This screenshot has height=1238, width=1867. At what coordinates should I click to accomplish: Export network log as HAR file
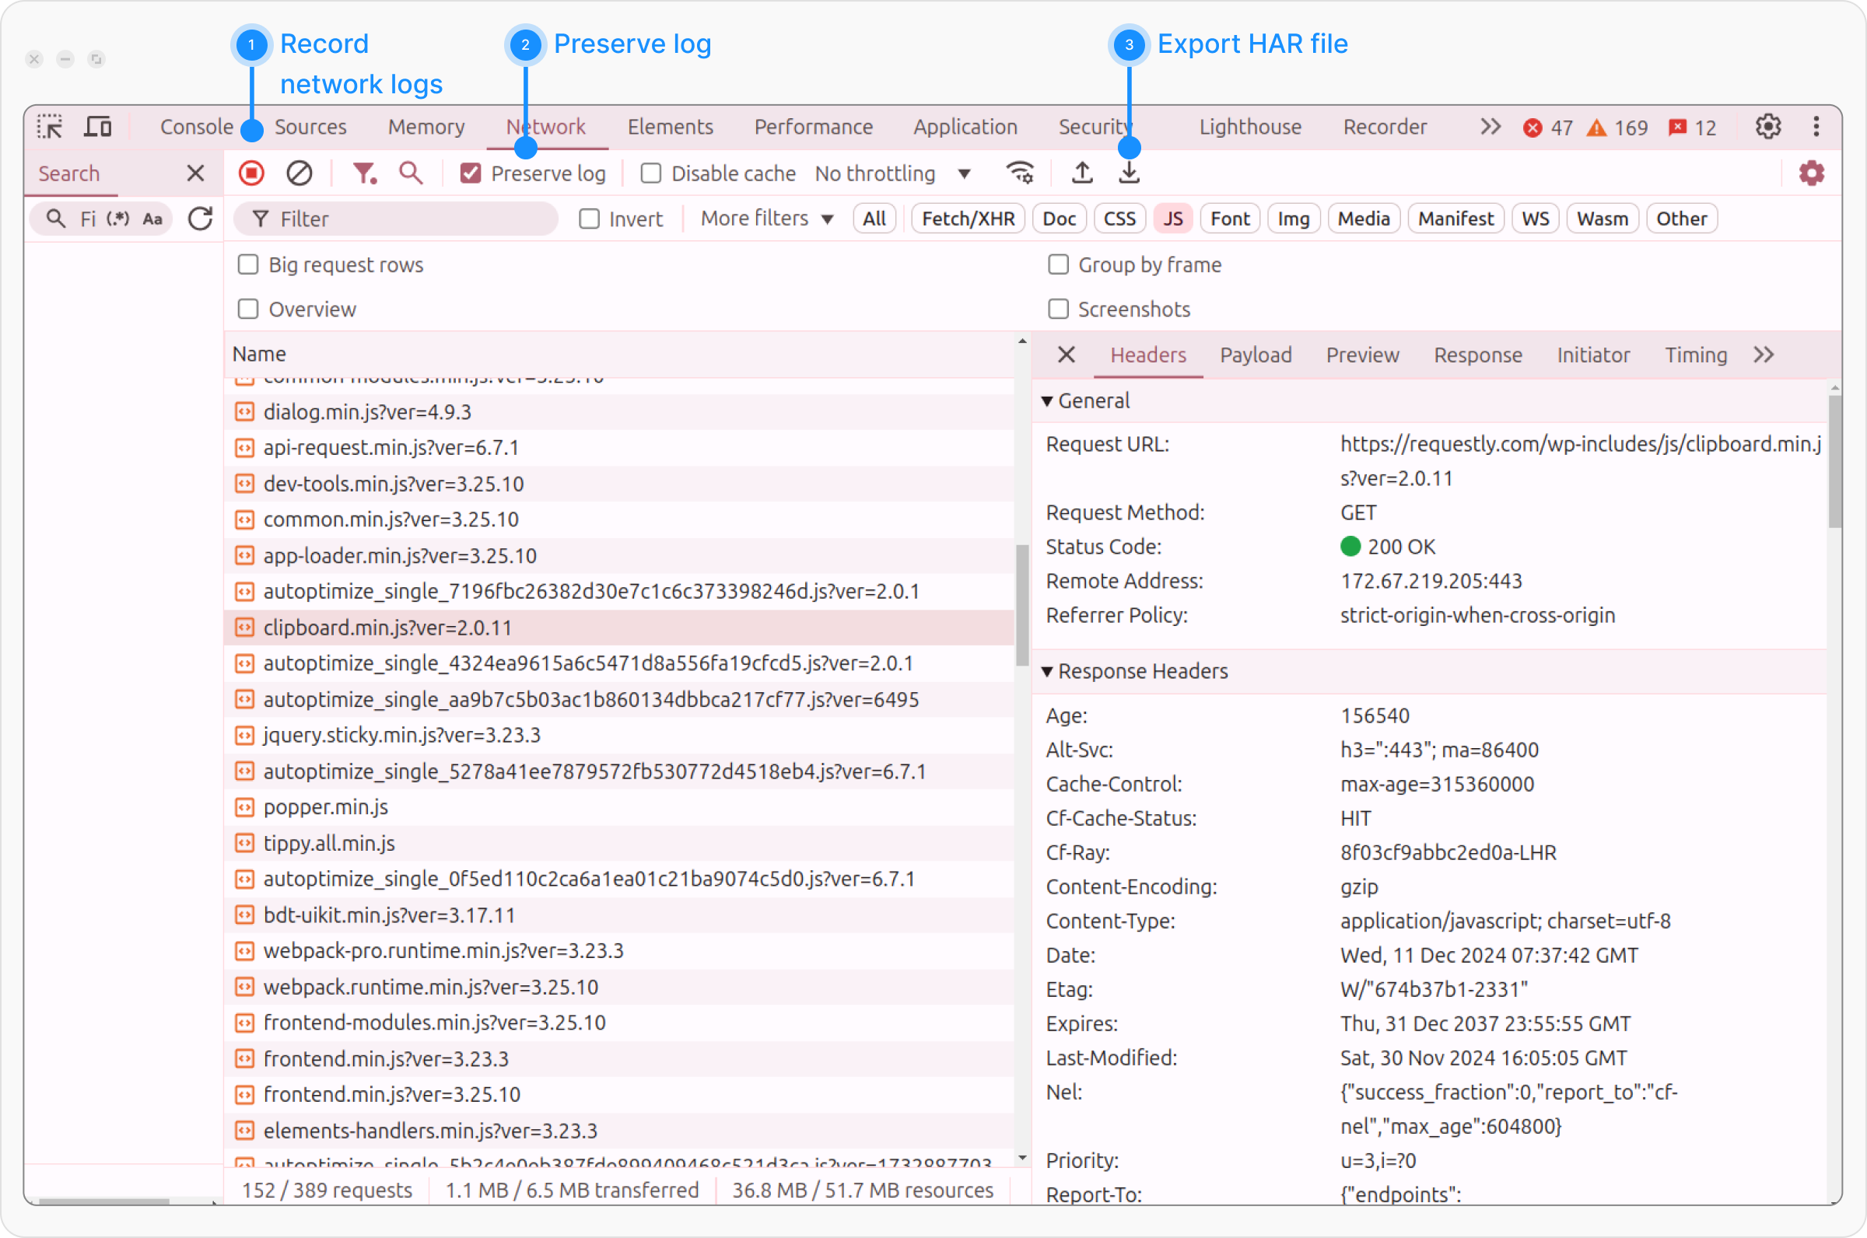1129,172
